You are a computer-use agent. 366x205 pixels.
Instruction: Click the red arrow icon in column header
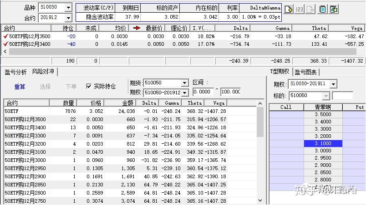[137, 28]
